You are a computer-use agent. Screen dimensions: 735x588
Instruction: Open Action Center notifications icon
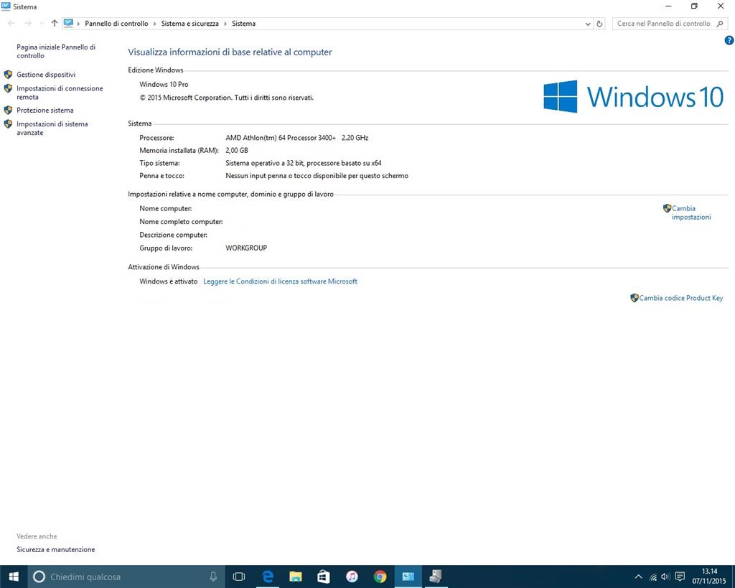point(680,577)
